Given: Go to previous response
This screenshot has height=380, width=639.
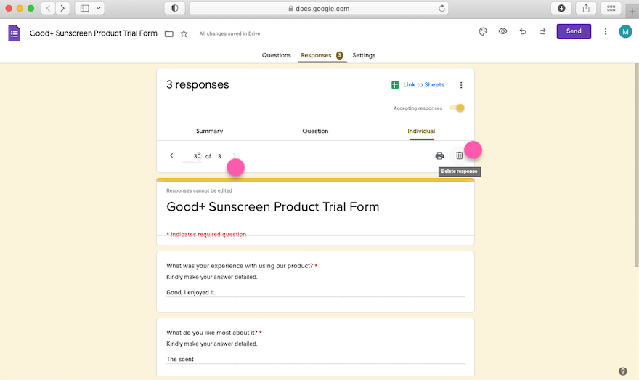Looking at the screenshot, I should [x=171, y=155].
